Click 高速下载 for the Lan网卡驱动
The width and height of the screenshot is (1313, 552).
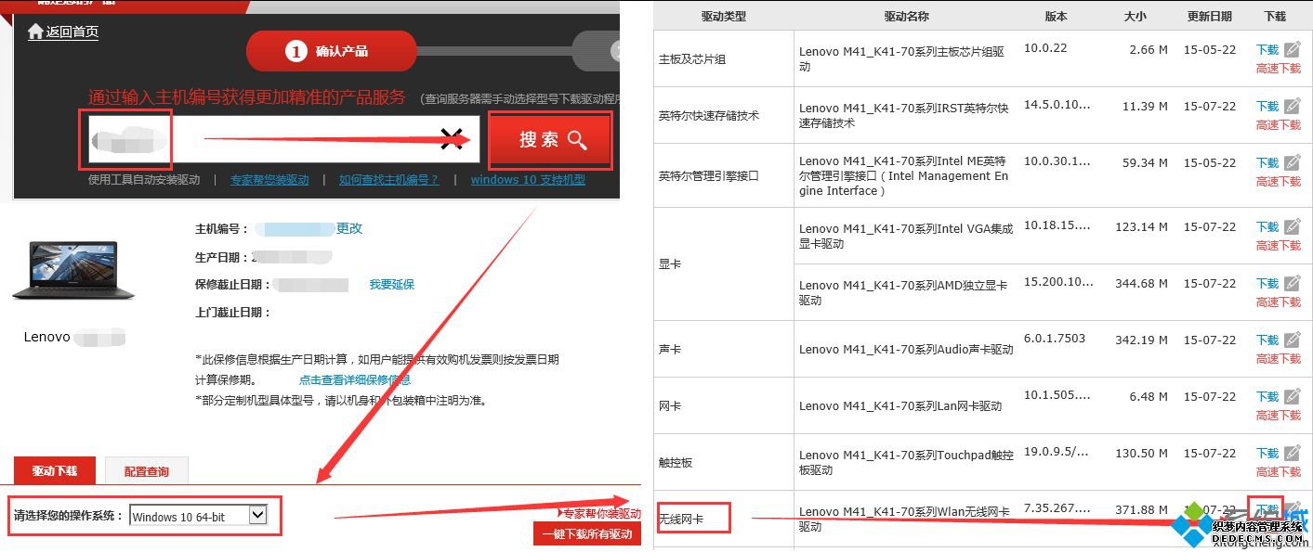[1279, 415]
